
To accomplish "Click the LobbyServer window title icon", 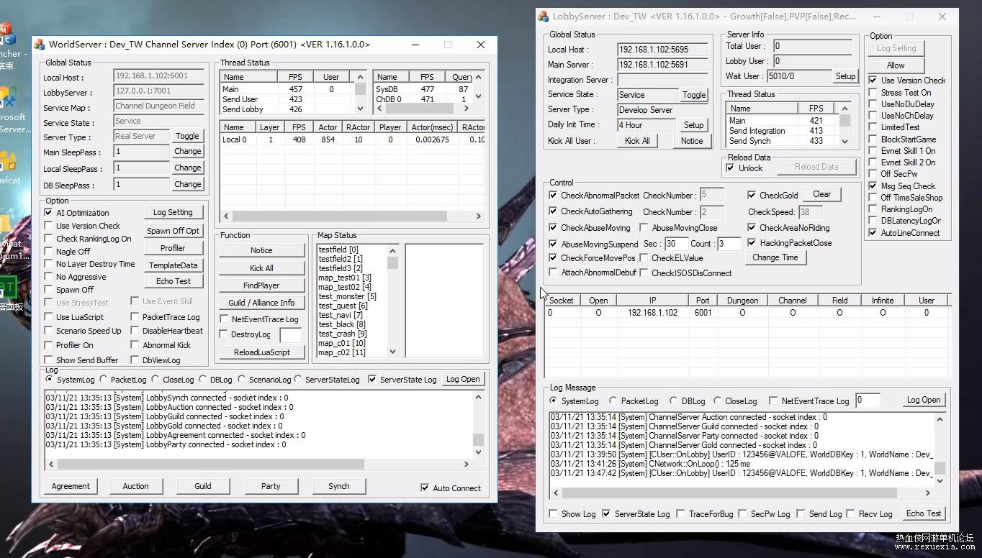I will pos(544,17).
